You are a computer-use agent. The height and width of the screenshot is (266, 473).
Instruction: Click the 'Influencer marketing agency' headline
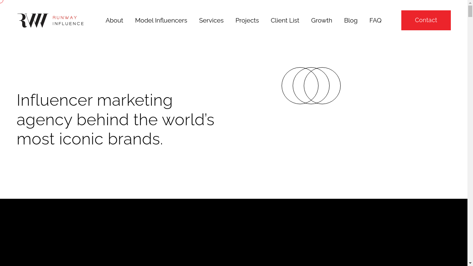(x=115, y=119)
